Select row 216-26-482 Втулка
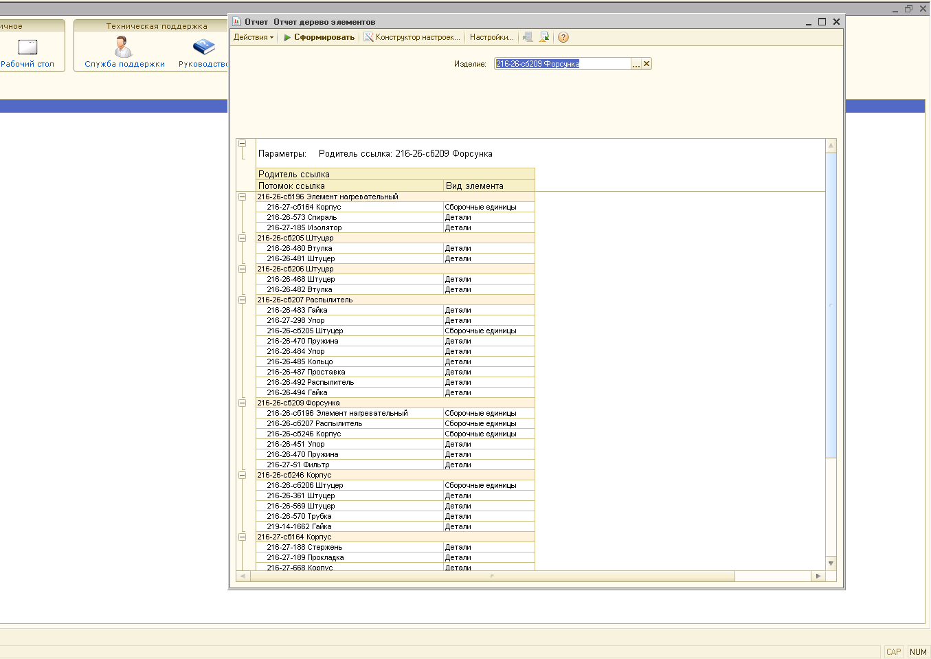The image size is (931, 659). click(395, 289)
